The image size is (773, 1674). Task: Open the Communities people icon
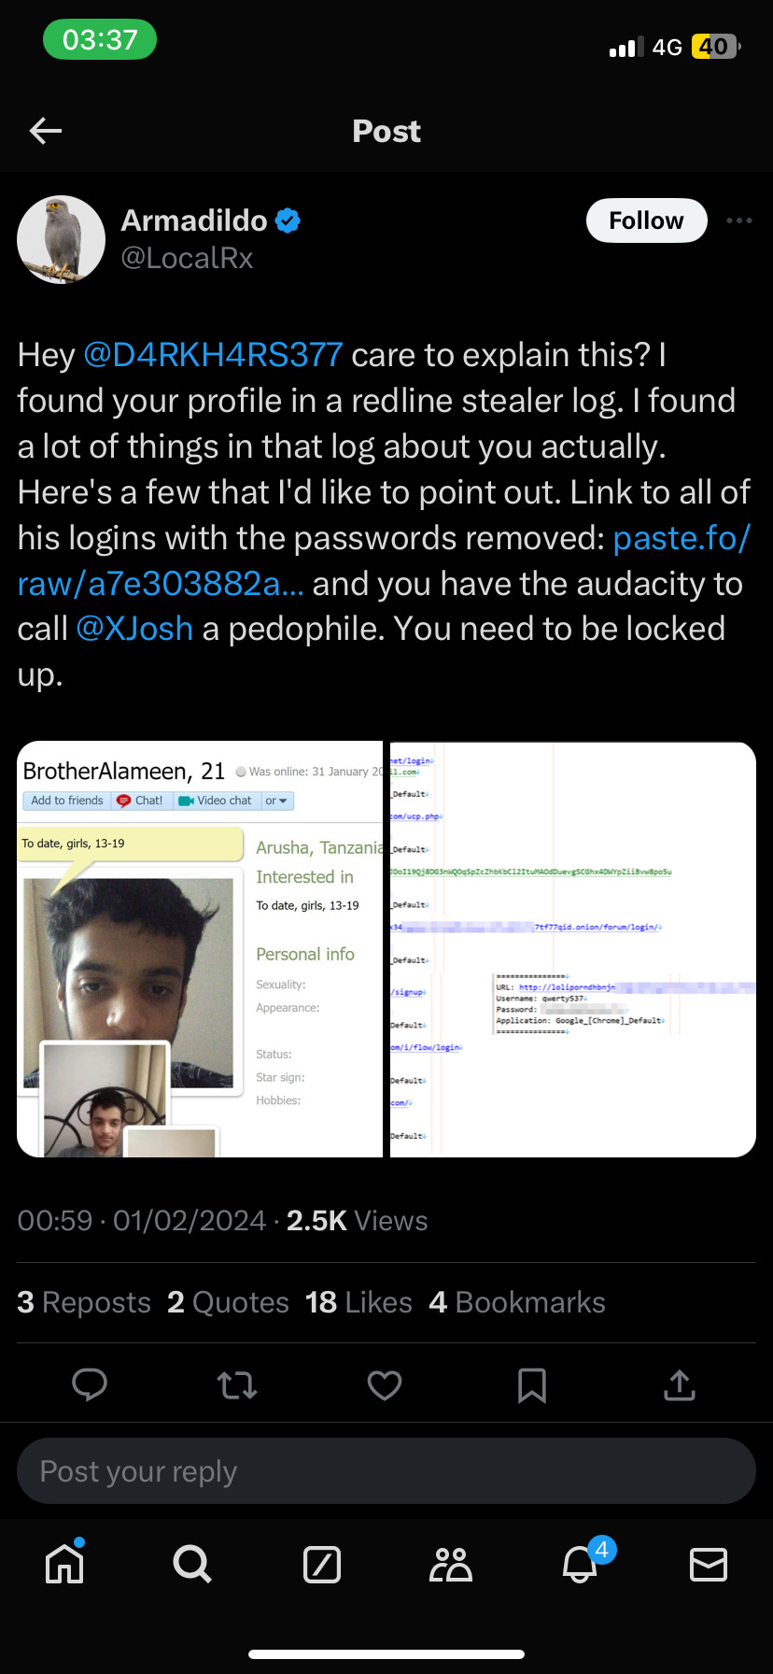tap(451, 1565)
